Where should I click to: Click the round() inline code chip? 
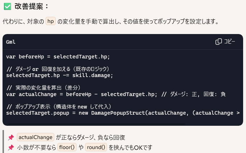(x=96, y=147)
